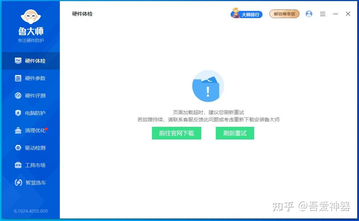Click the 解锁尊享版 button

(284, 14)
